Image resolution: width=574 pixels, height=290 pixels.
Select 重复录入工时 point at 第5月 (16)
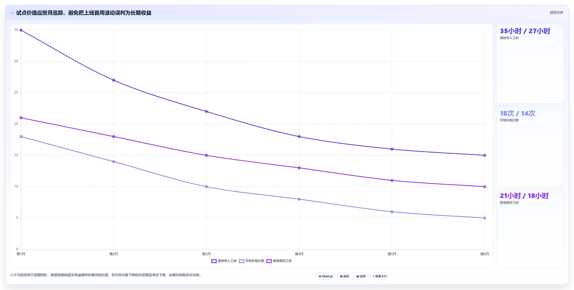(392, 149)
